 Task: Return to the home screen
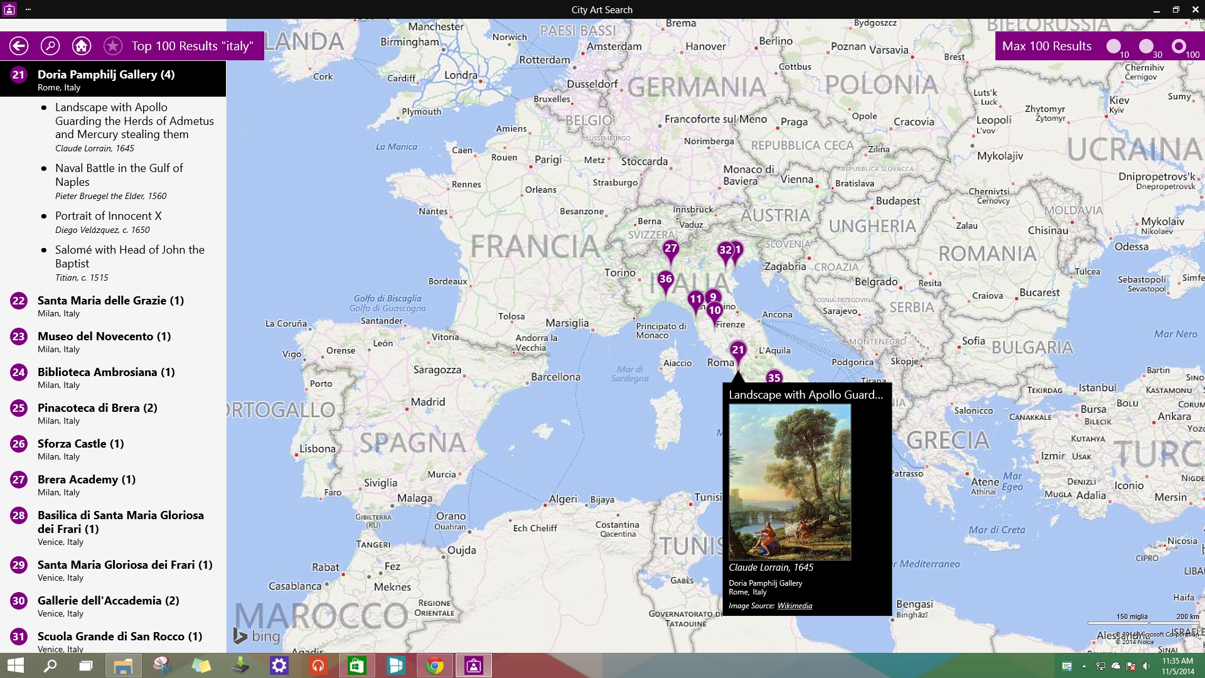pyautogui.click(x=82, y=46)
